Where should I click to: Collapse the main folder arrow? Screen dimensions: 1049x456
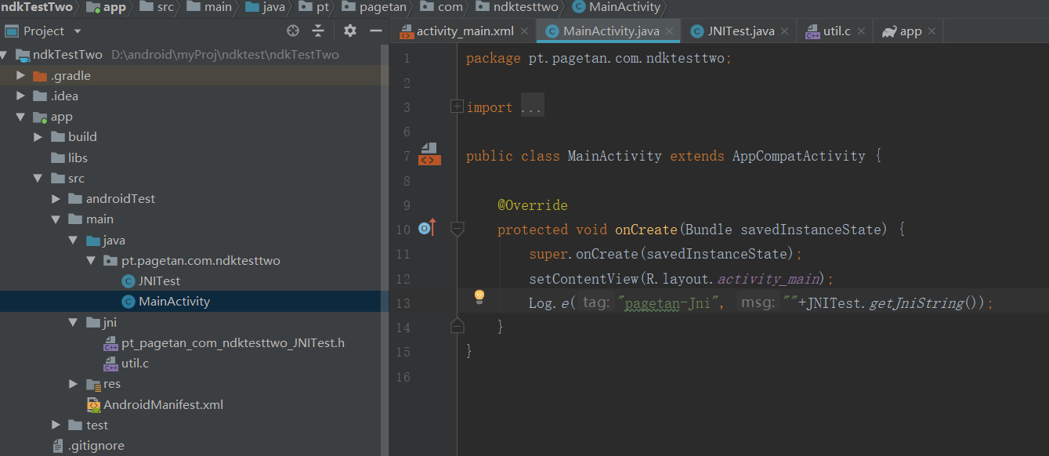tap(56, 219)
